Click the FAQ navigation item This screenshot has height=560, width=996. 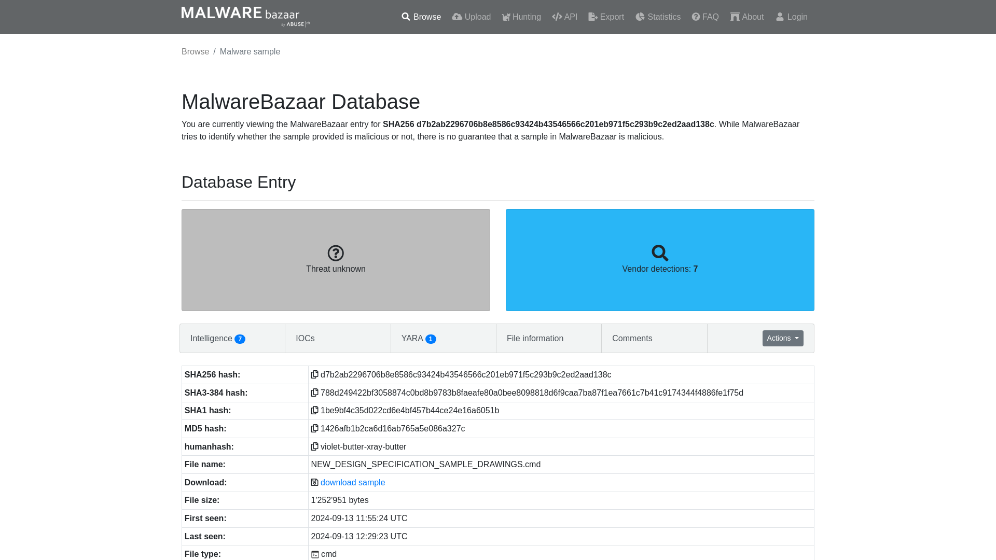(x=704, y=17)
